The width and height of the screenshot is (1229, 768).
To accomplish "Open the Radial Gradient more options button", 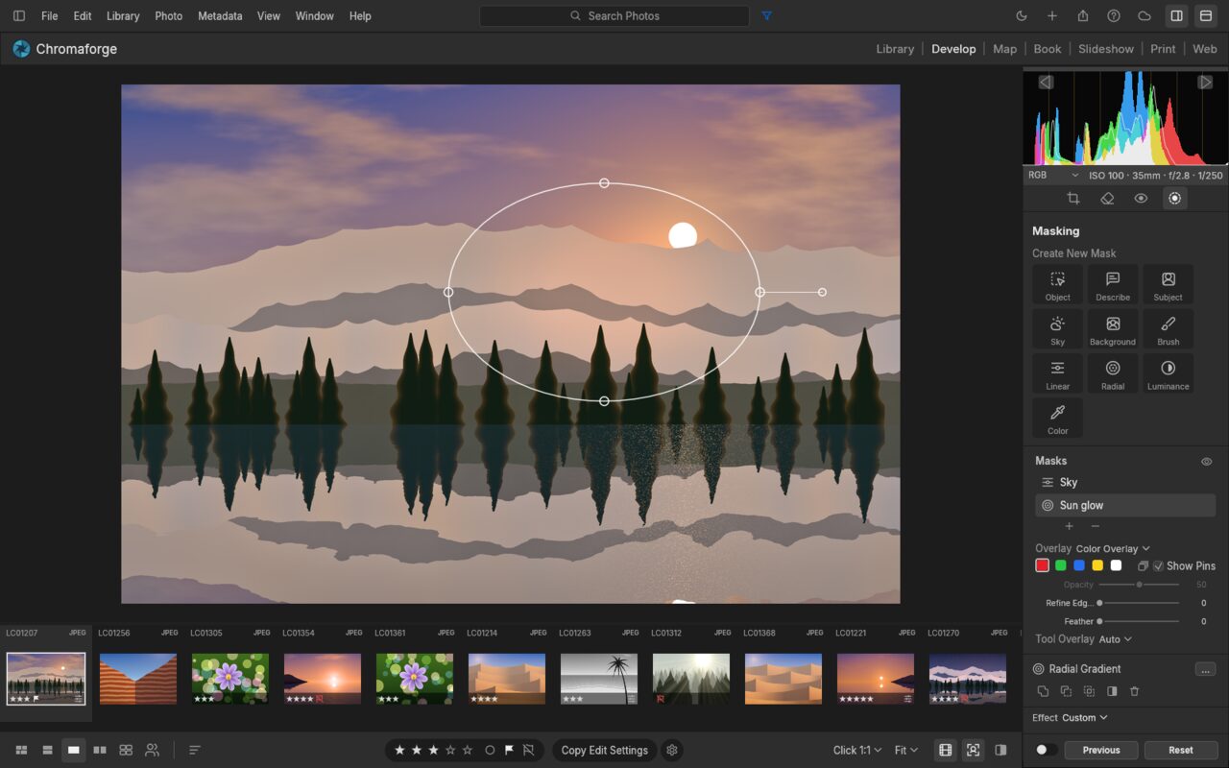I will coord(1206,669).
